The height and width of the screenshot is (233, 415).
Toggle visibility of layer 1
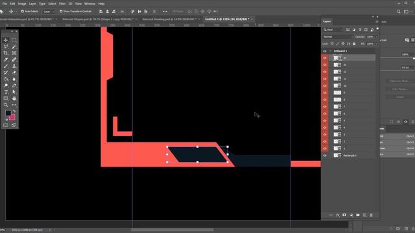click(x=325, y=149)
